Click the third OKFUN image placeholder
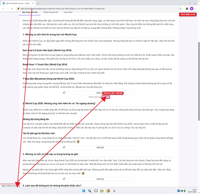The height and width of the screenshot is (194, 200). (x=99, y=179)
